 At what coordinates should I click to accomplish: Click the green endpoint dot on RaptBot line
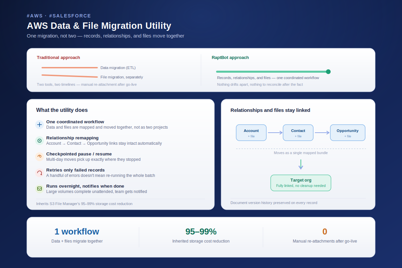(328, 72)
